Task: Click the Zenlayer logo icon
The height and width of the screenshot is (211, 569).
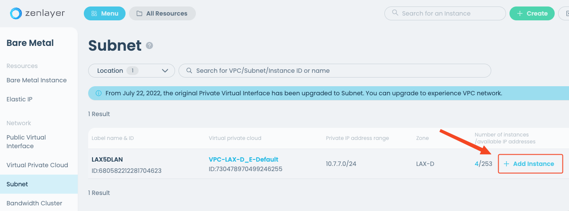Action: pyautogui.click(x=16, y=13)
